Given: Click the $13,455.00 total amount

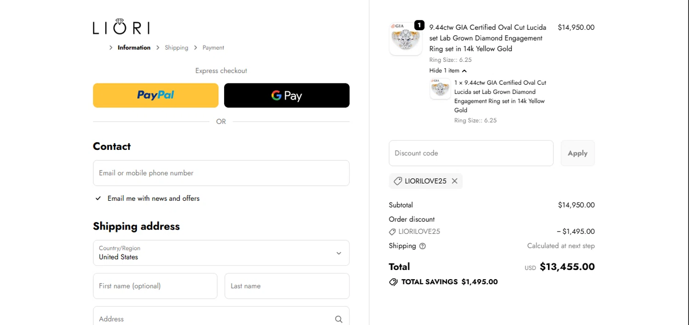Looking at the screenshot, I should pos(567,267).
